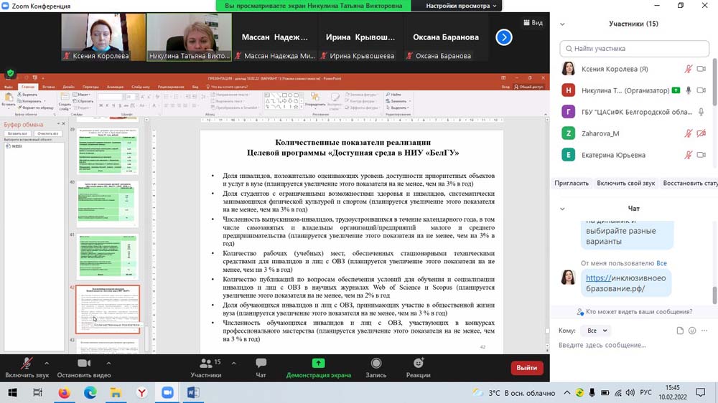The image size is (718, 403).
Task: Open the Вставка ribbon tab
Action: point(48,87)
